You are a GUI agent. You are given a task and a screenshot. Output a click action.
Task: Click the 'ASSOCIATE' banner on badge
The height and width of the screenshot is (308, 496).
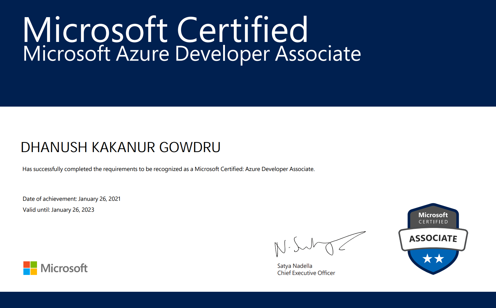pyautogui.click(x=433, y=239)
